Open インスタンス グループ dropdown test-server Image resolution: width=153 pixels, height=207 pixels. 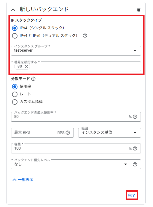(76, 51)
